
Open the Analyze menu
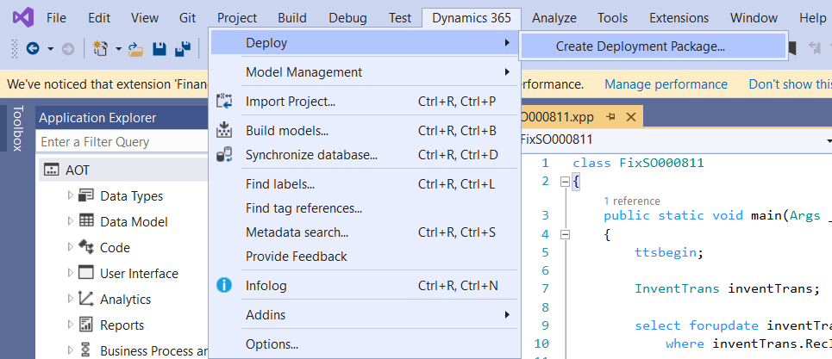(554, 18)
